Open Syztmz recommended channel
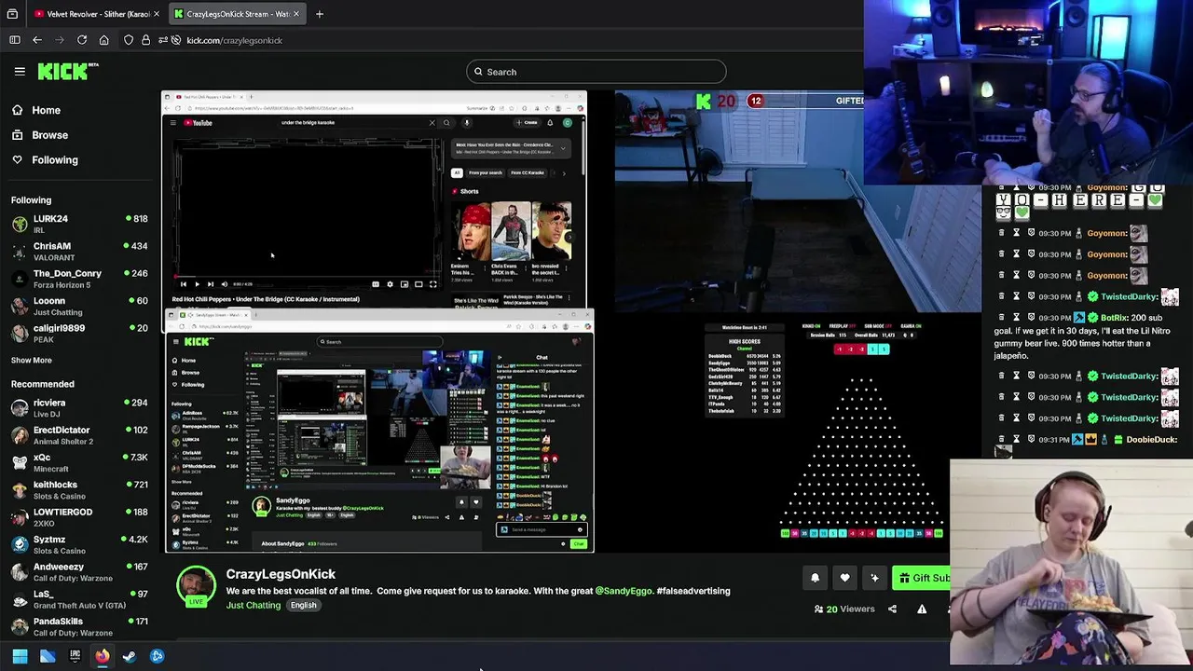Viewport: 1193px width, 671px height. pyautogui.click(x=79, y=544)
